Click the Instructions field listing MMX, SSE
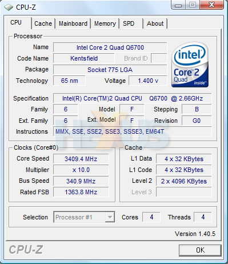The image size is (228, 264). tap(133, 131)
